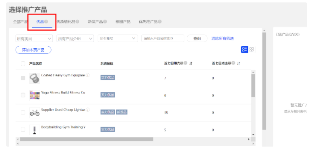316x149 pixels.
Task: Open the 所有类目 category dropdown
Action: (34, 39)
